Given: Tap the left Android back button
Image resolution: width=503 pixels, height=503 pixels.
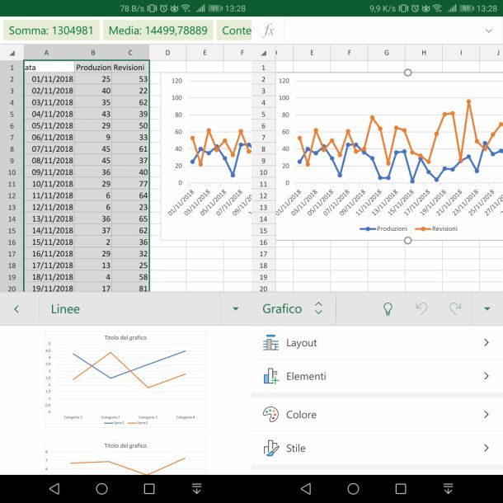Looking at the screenshot, I should [x=54, y=488].
